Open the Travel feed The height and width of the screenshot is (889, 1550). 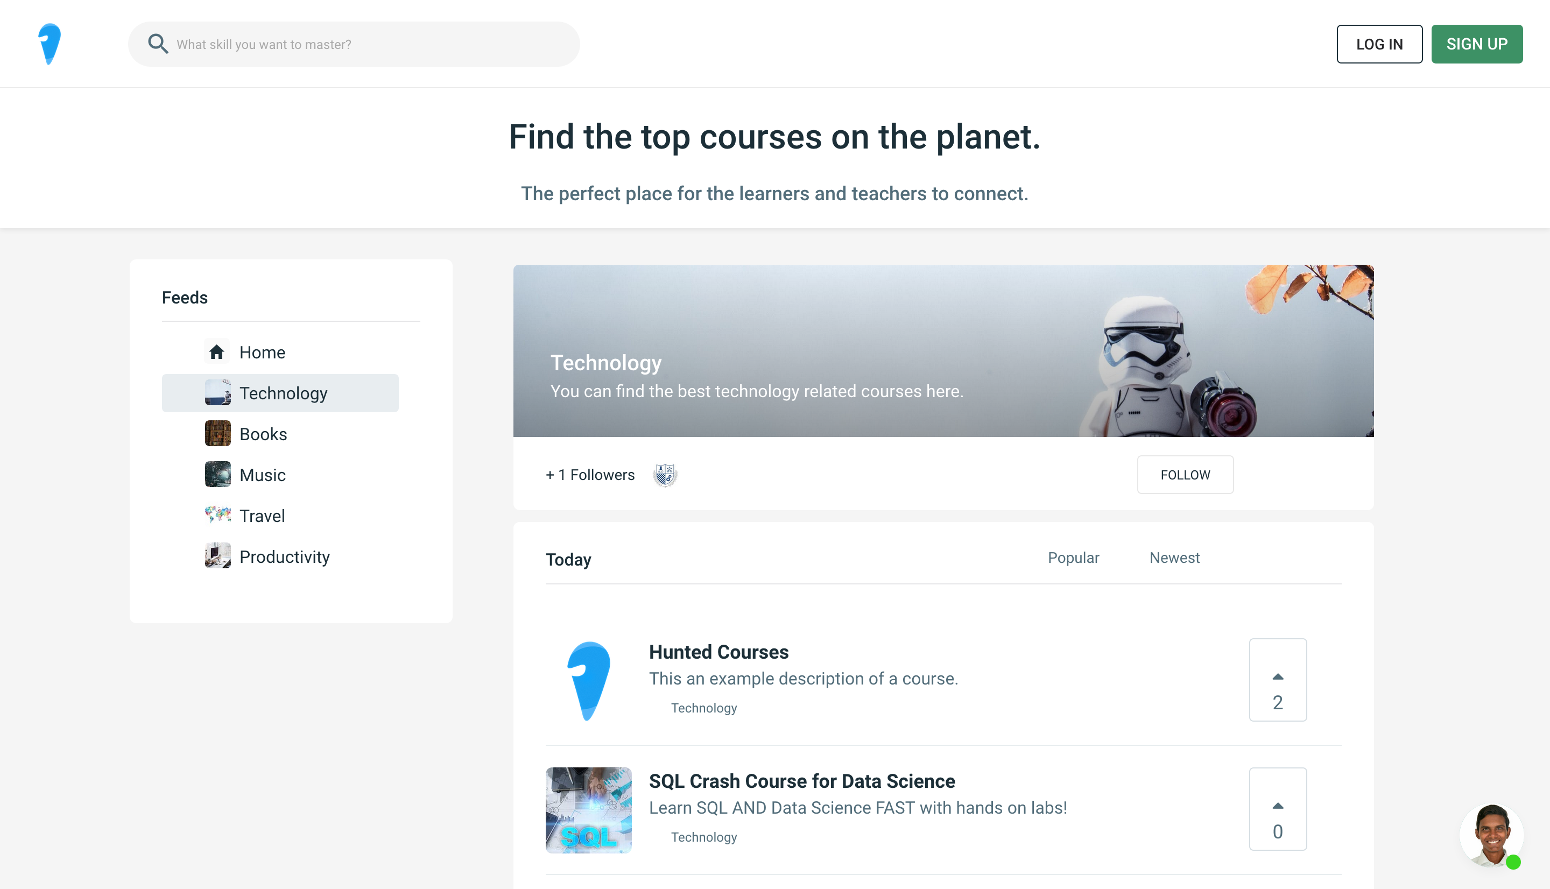[262, 516]
